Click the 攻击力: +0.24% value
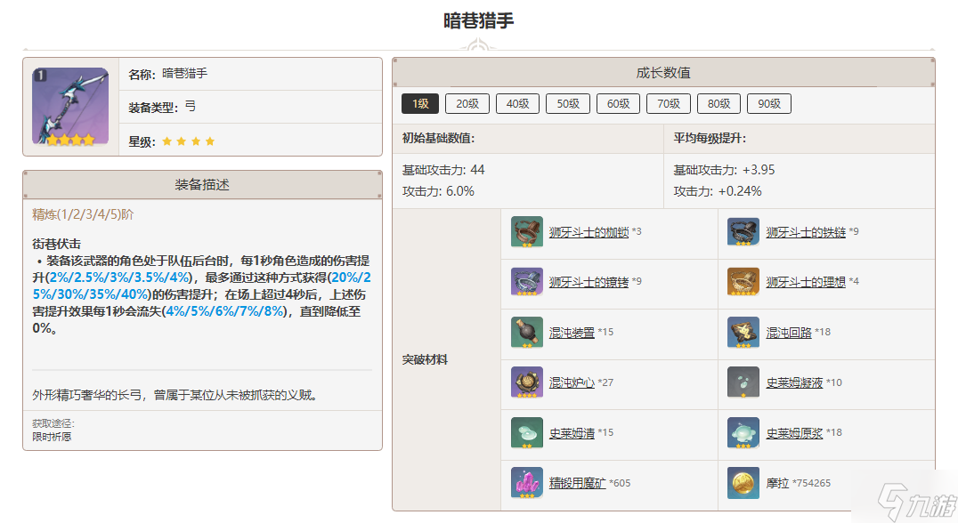This screenshot has width=958, height=523. [x=718, y=191]
